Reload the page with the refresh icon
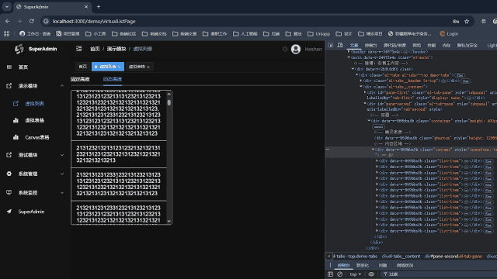The image size is (497, 279). point(31,21)
